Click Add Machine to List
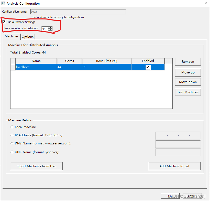The height and width of the screenshot is (201, 210). 174,166
